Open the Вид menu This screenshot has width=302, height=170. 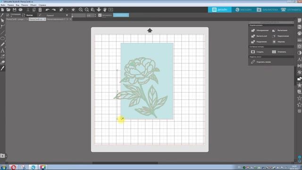point(17,5)
